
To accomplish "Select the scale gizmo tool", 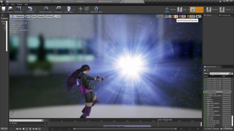I will point(163,16).
